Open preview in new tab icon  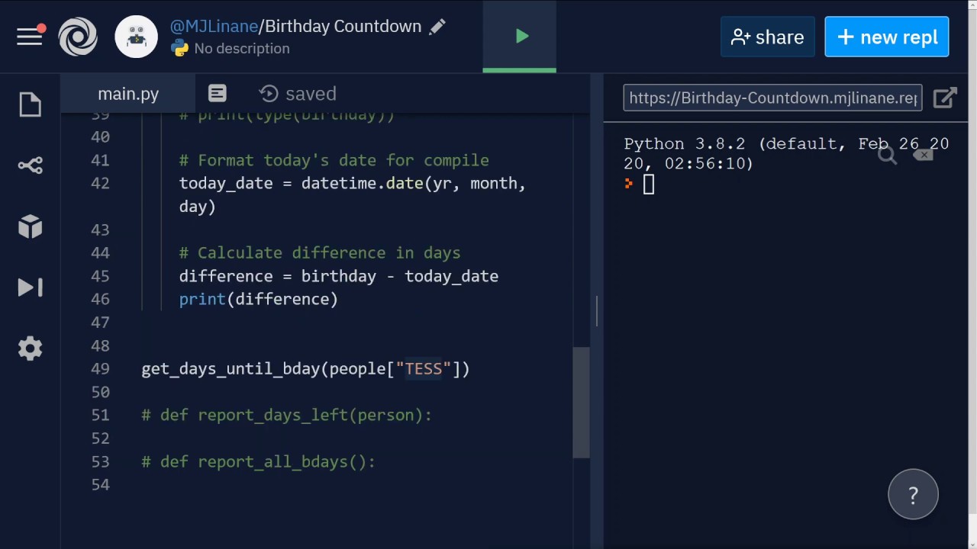tap(945, 98)
